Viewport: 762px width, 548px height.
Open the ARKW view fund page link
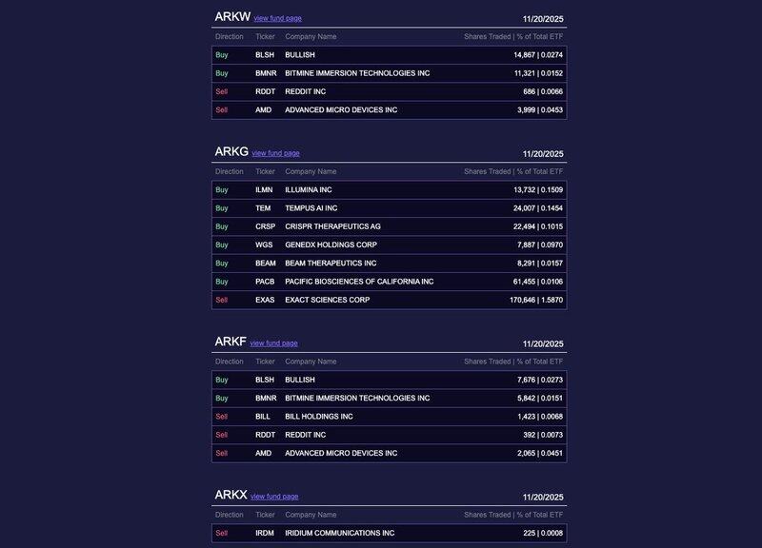click(x=277, y=18)
